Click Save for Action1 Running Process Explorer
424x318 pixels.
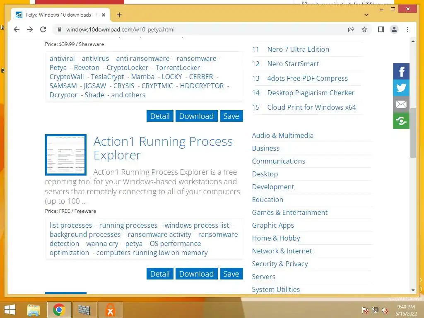pyautogui.click(x=231, y=274)
